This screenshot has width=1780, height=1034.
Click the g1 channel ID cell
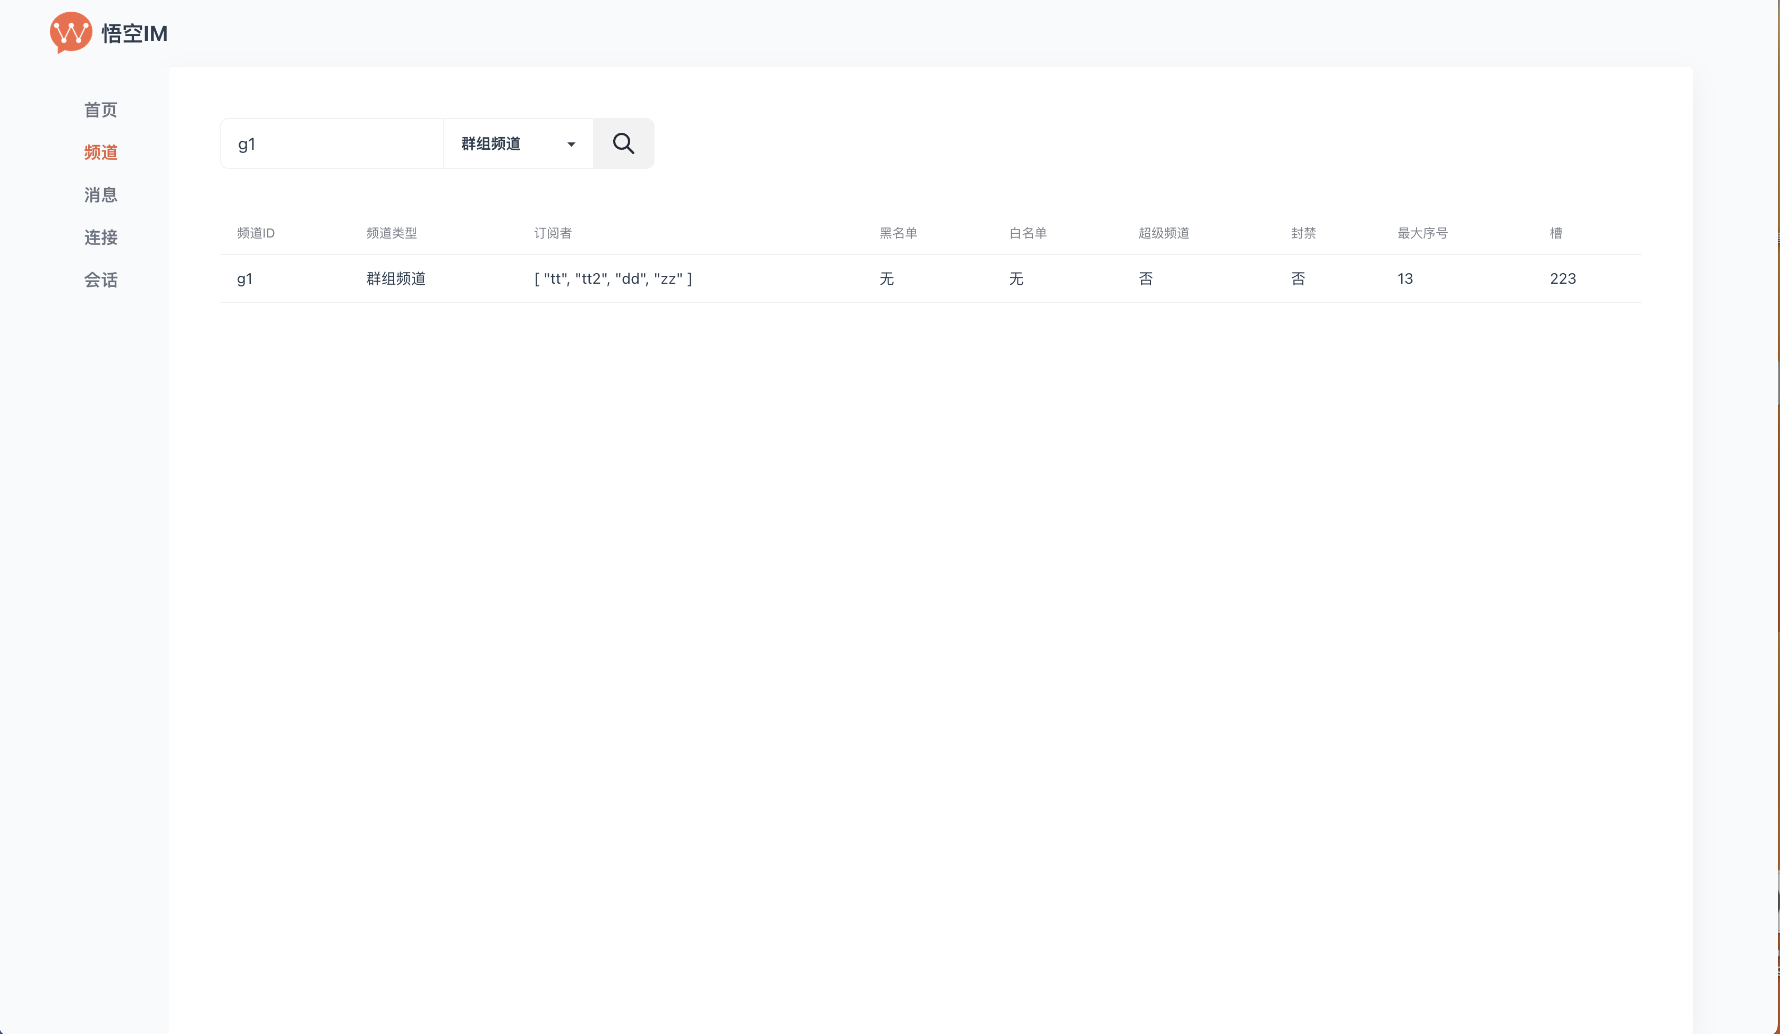[x=244, y=278]
